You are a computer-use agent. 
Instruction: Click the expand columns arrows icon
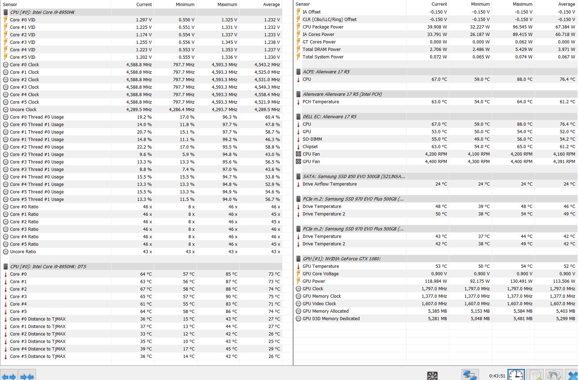pyautogui.click(x=9, y=376)
